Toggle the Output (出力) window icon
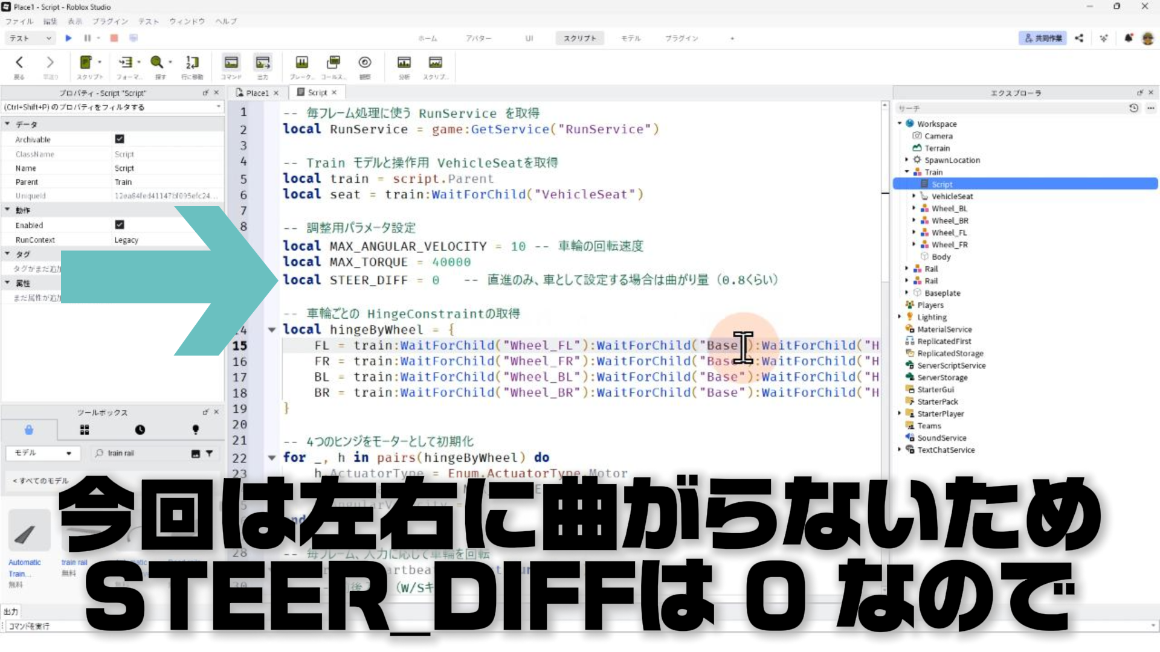Screen dimensions: 1160x652 click(263, 63)
